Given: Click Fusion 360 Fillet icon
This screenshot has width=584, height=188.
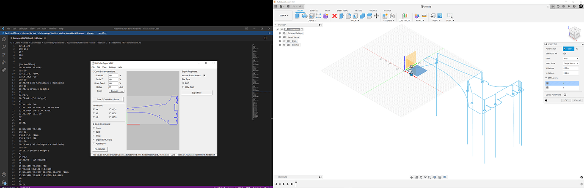Looking at the screenshot, I should 348,16.
